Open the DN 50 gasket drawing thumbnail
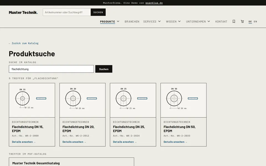The image size is (266, 166). pos(183,100)
